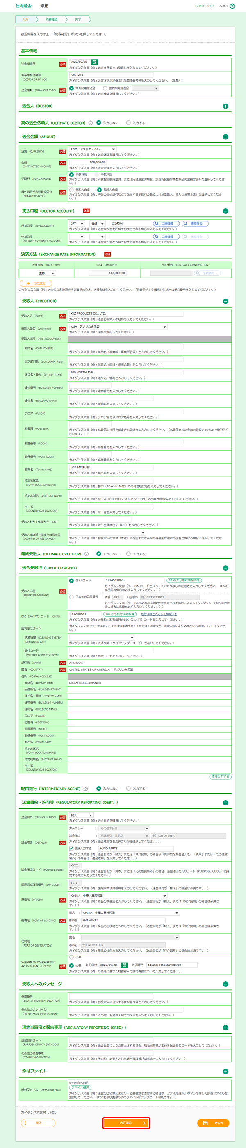Collapse the 送金先銀行 (CREDITOR AGENT) section

pos(225,568)
